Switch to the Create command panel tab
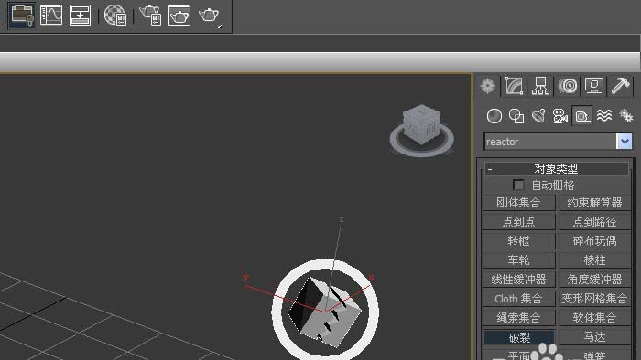 click(488, 86)
